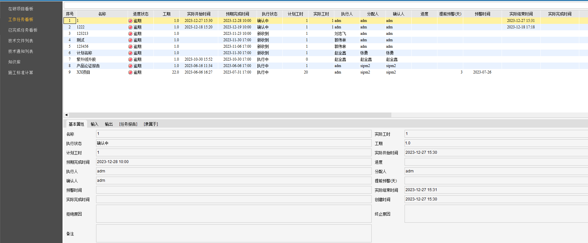
Task: Click left arrow of horizontal scrollbar
Action: (x=66, y=115)
